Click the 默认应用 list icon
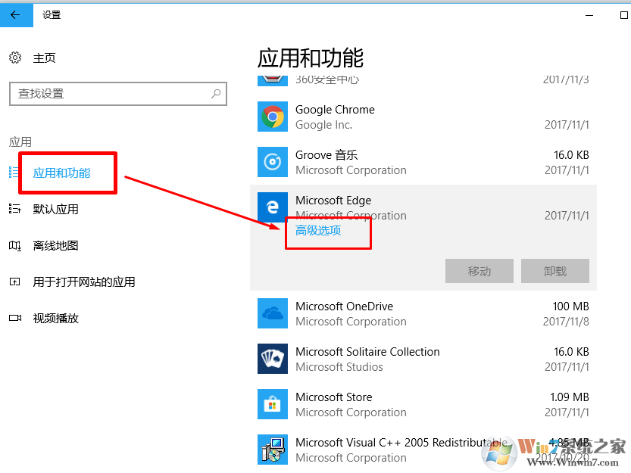Screen dimensions: 631x473 tap(15, 209)
